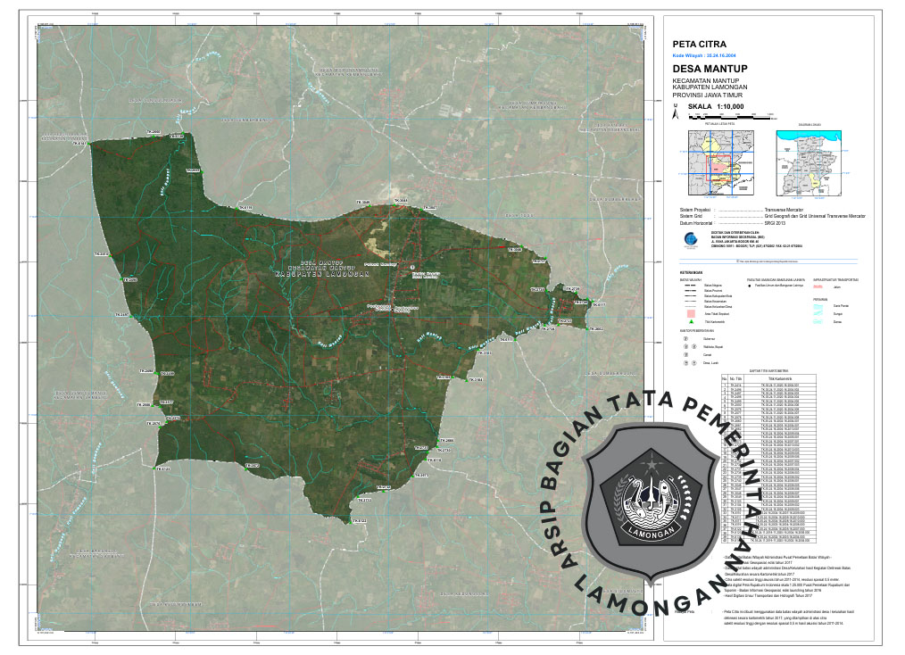
Task: Click the DESA MANTUP title text
Action: click(710, 68)
